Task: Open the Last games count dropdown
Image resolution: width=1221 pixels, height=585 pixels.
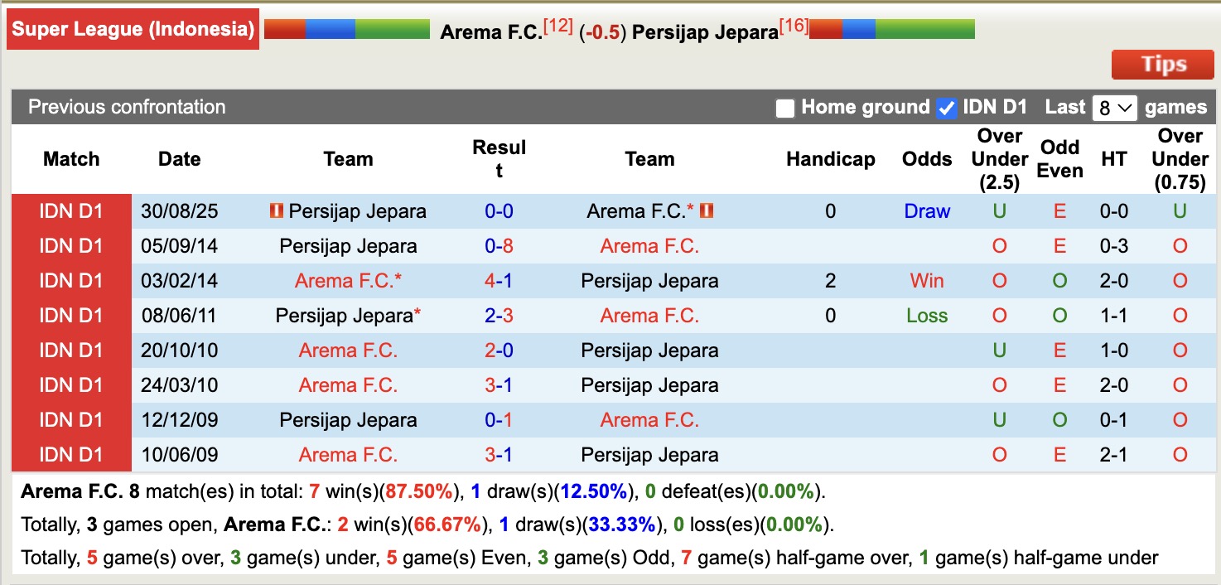Action: tap(1115, 108)
